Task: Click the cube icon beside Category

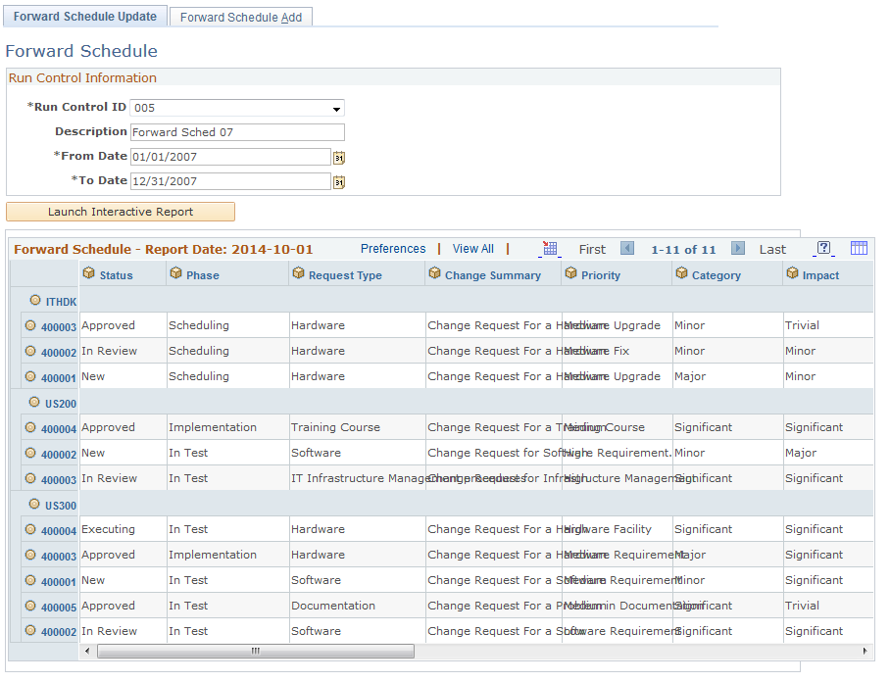Action: 681,273
